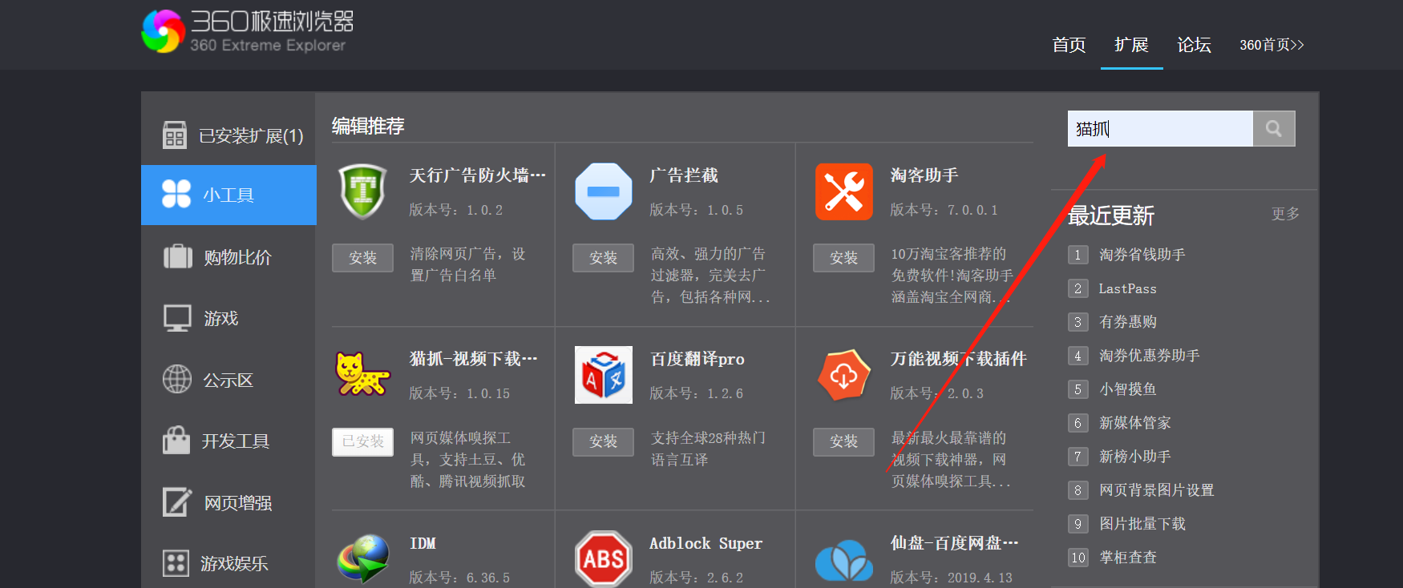Open 图片批量下载 in recent updates
This screenshot has height=588, width=1403.
(1142, 524)
